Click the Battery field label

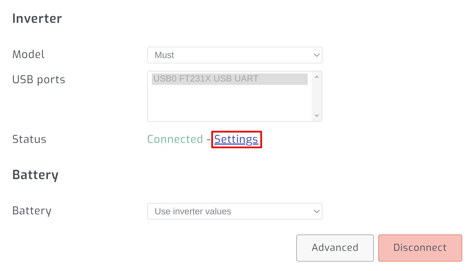coord(32,211)
